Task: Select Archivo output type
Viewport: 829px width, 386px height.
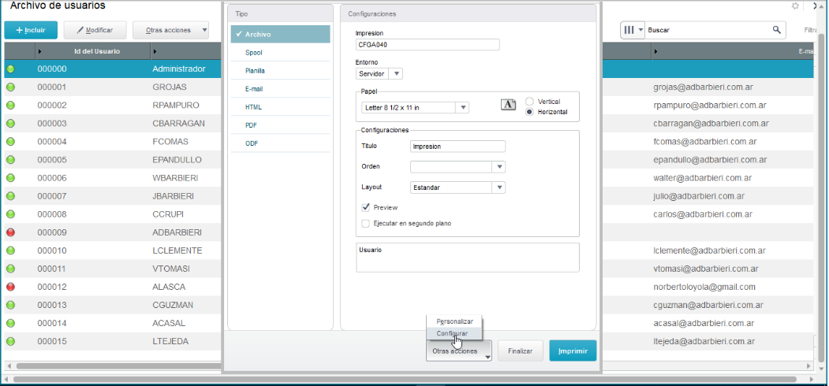Action: pos(280,35)
